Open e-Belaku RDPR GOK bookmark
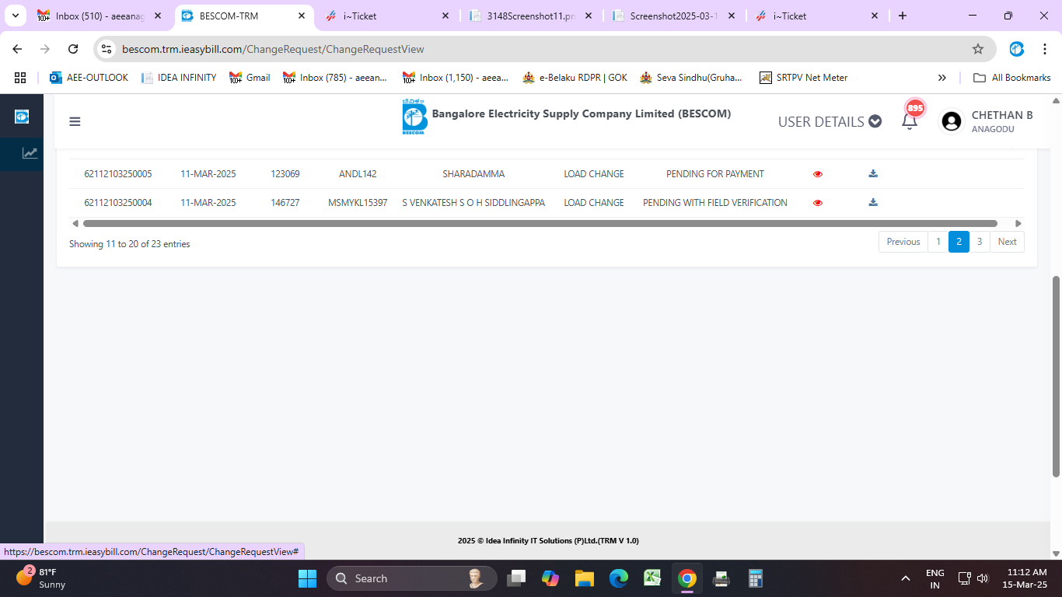The height and width of the screenshot is (597, 1062). pyautogui.click(x=575, y=78)
